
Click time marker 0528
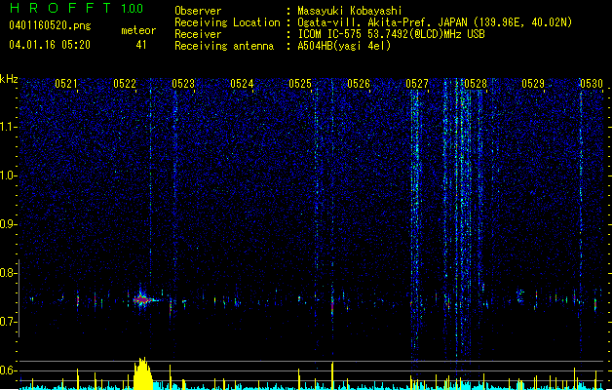click(476, 84)
